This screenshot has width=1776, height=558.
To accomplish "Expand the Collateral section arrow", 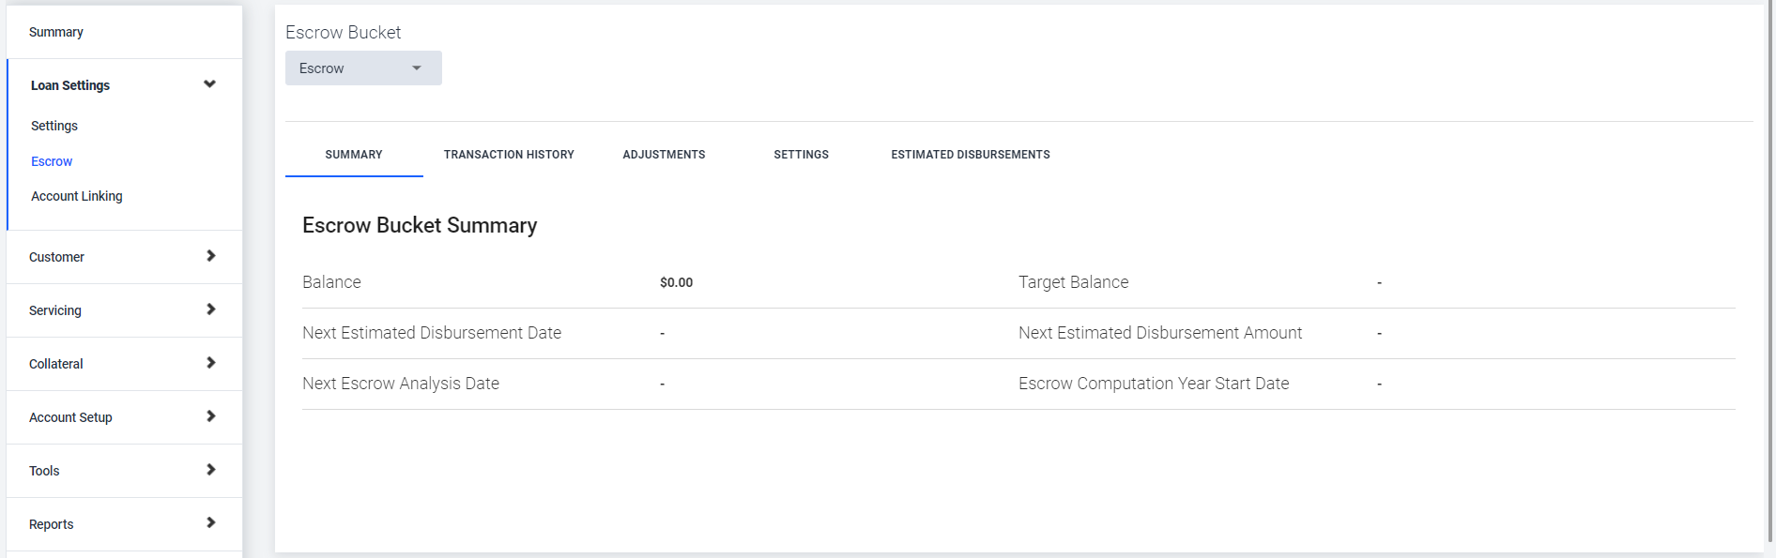I will pos(210,363).
